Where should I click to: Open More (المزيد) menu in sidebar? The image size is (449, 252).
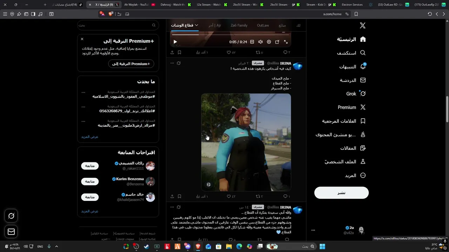355,175
